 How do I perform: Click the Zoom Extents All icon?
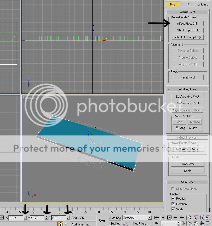208,217
